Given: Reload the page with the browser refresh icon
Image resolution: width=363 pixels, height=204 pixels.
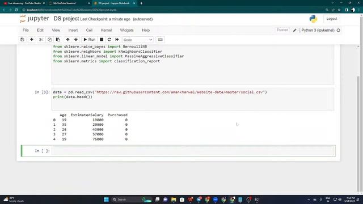Looking at the screenshot, I should click(16, 10).
